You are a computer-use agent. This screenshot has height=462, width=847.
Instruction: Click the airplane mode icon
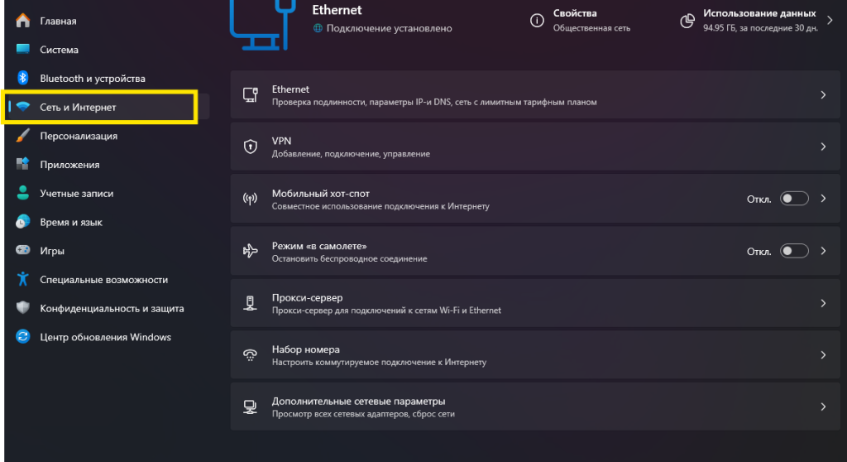click(x=250, y=251)
